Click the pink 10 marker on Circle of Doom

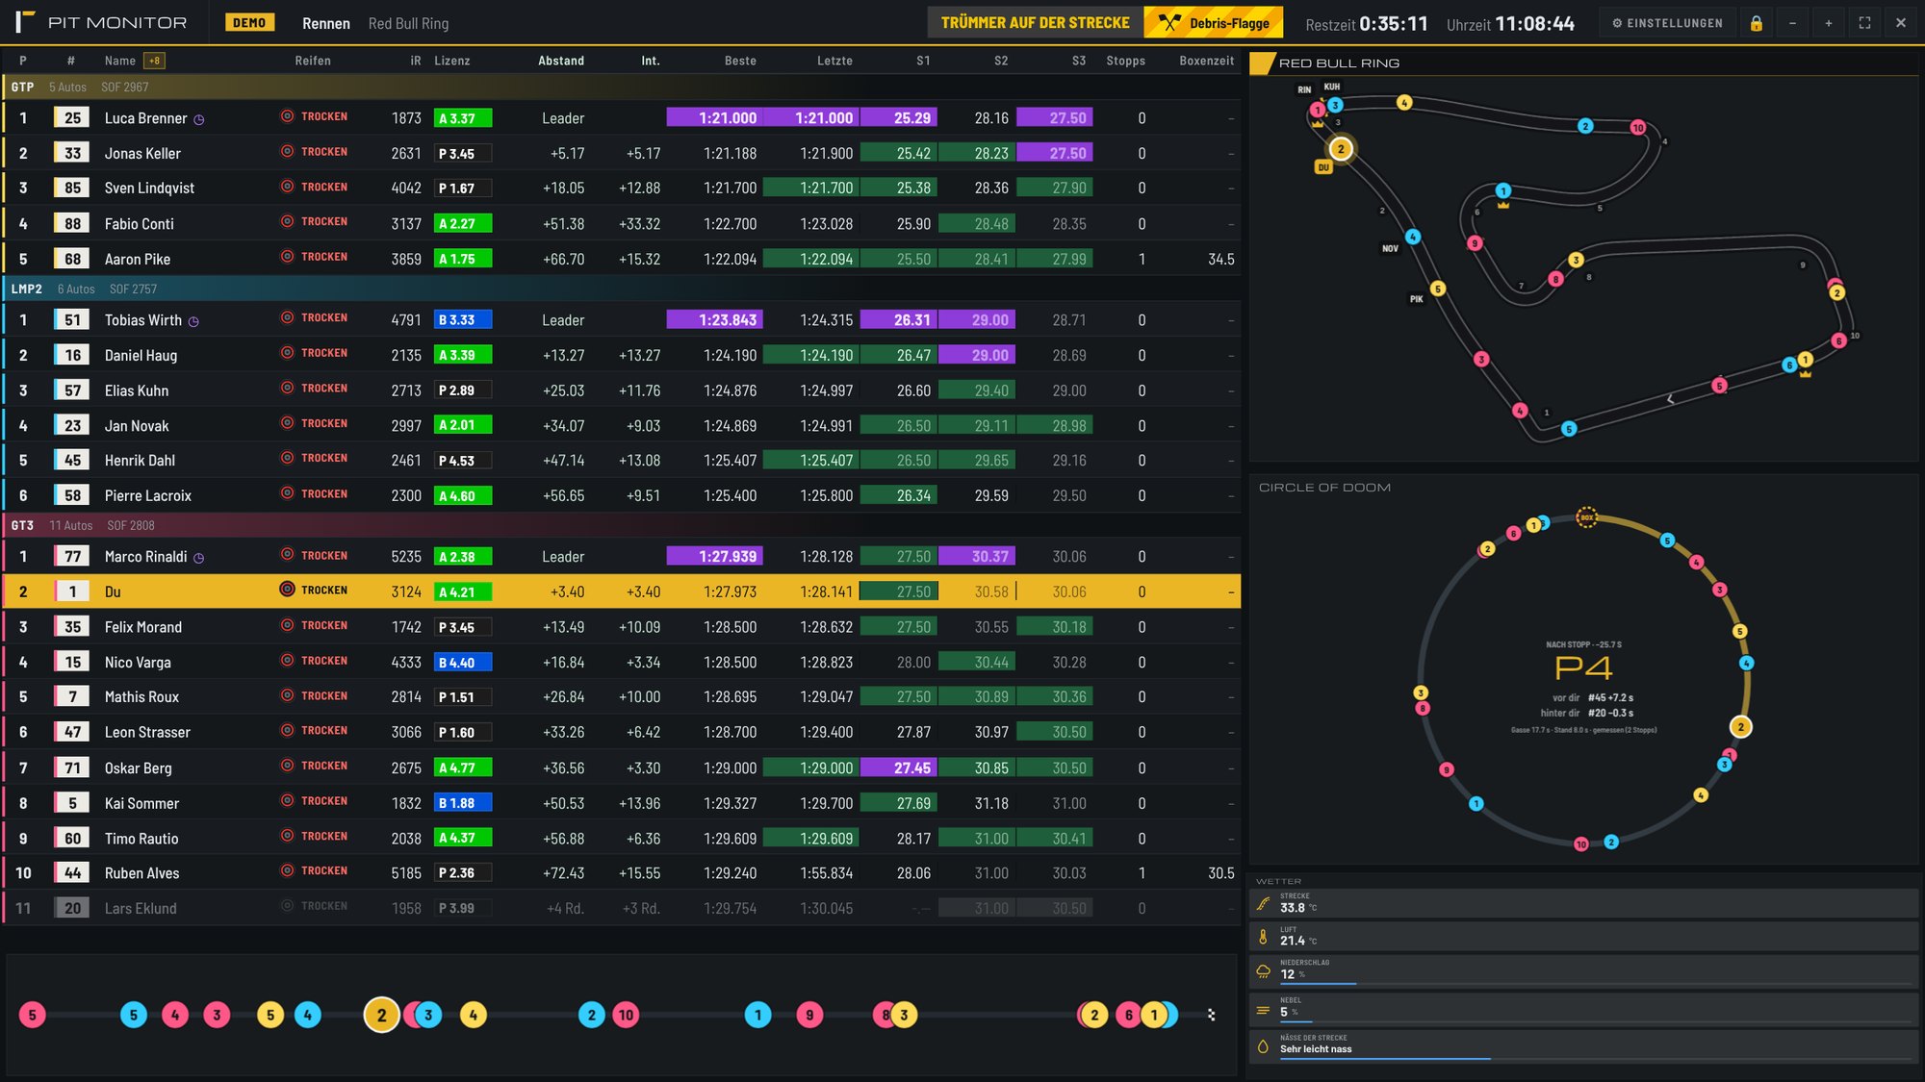point(1580,844)
